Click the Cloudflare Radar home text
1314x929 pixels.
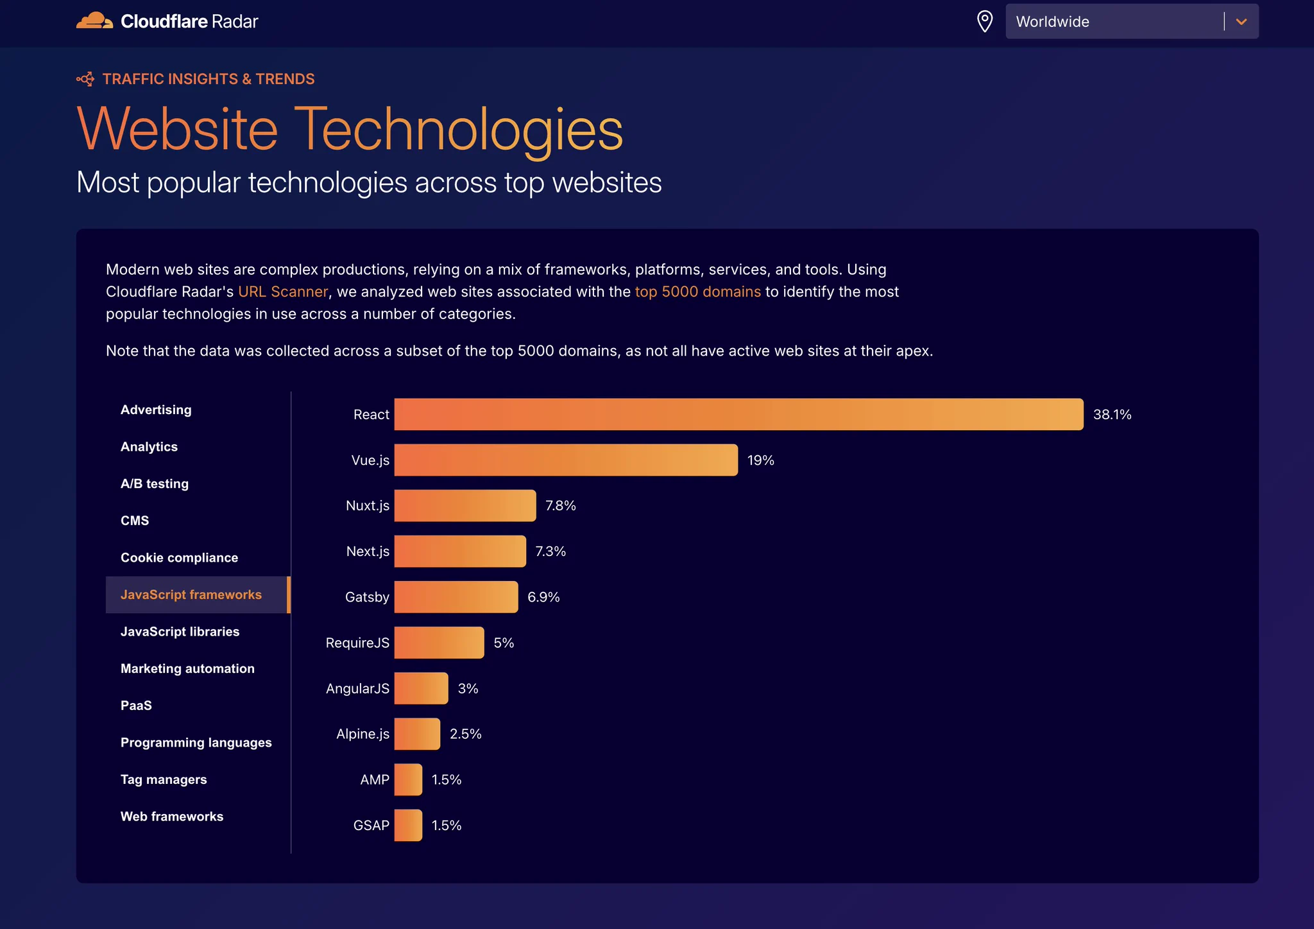coord(189,21)
